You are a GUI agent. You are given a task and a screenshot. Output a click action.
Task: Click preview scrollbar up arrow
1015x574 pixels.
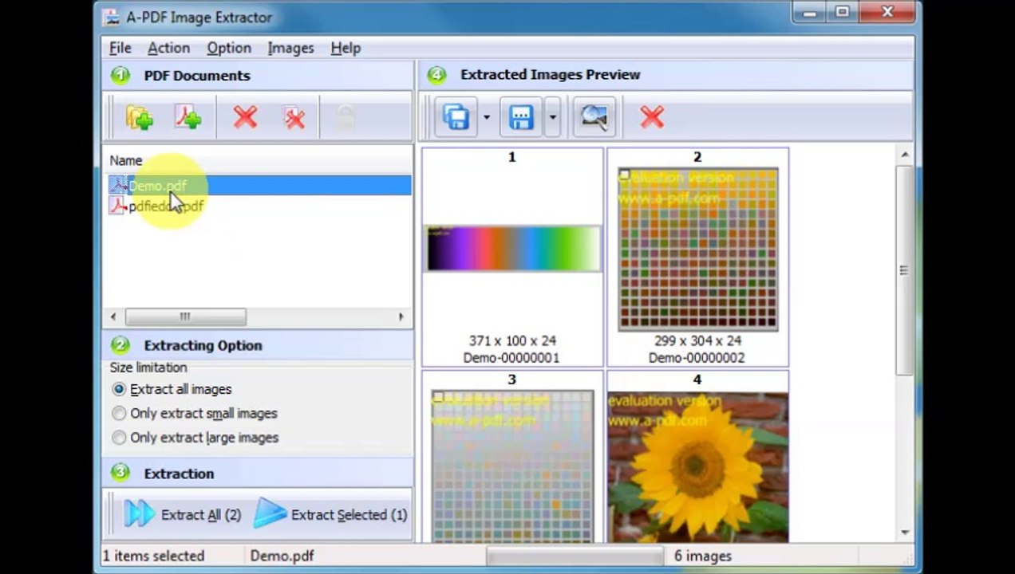(x=904, y=155)
